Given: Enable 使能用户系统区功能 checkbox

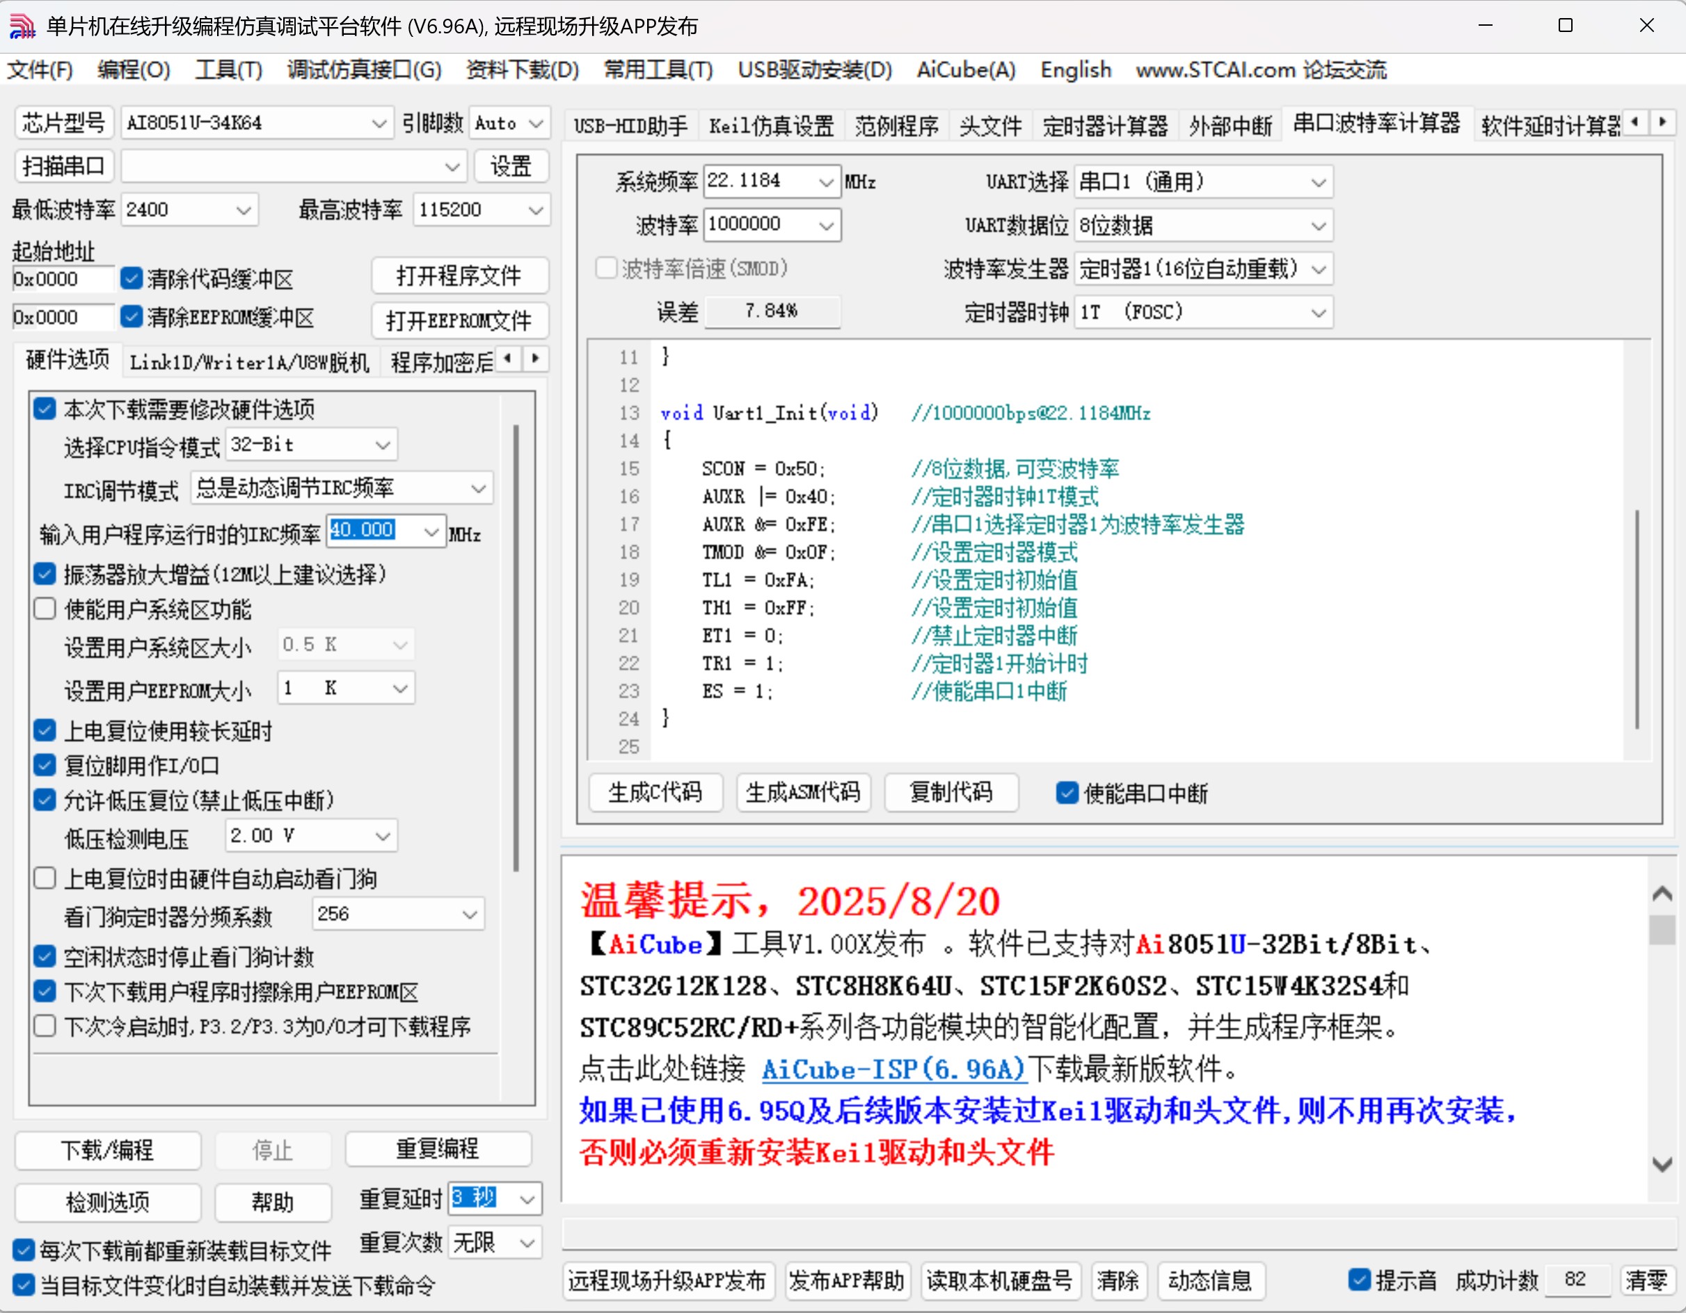Looking at the screenshot, I should point(45,609).
